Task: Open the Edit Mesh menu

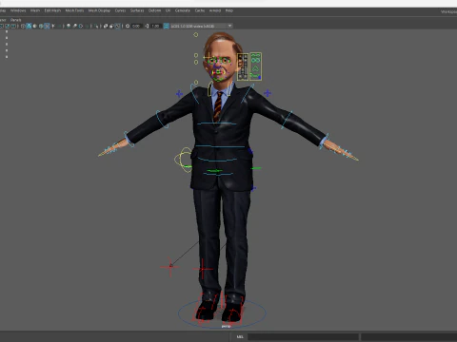Action: coord(52,10)
